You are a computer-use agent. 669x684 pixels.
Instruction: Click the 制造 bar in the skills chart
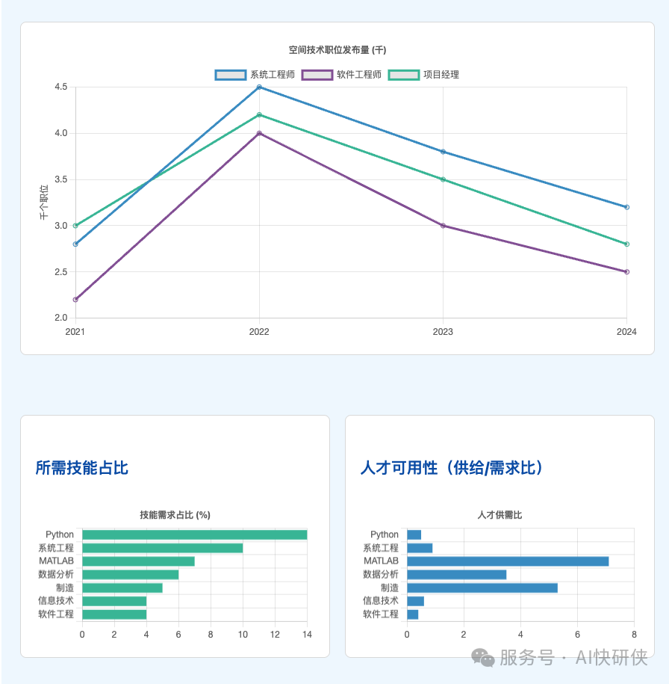pos(122,587)
